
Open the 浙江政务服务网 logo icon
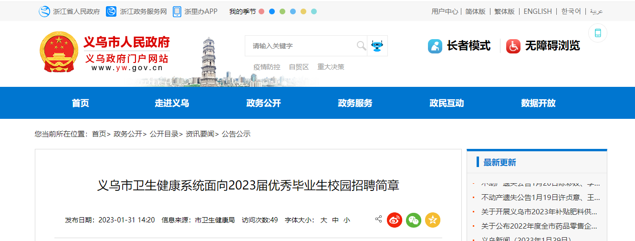pos(111,11)
